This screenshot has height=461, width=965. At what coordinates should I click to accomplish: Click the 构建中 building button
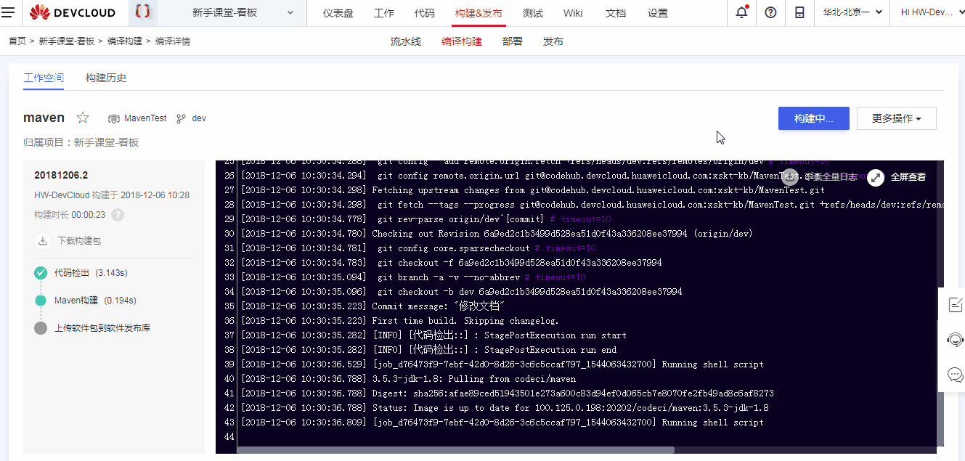[813, 118]
